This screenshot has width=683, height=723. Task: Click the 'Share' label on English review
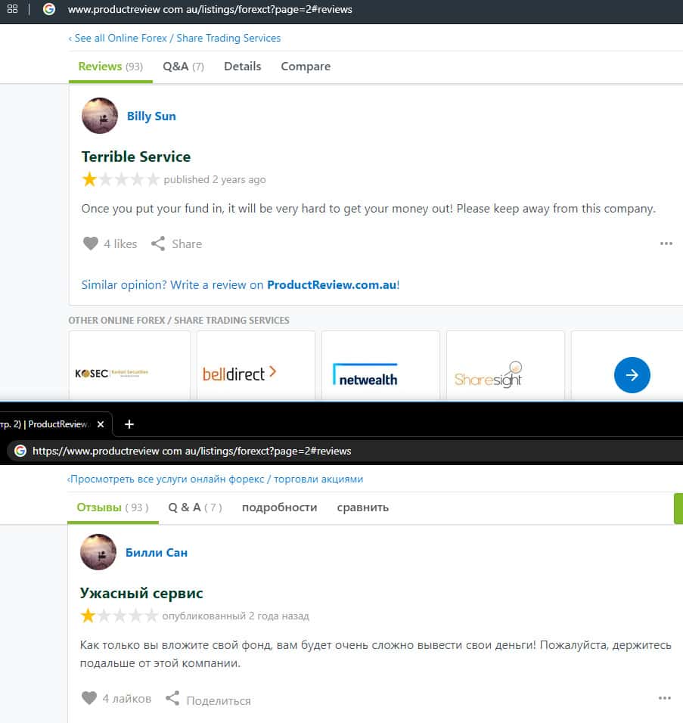187,244
